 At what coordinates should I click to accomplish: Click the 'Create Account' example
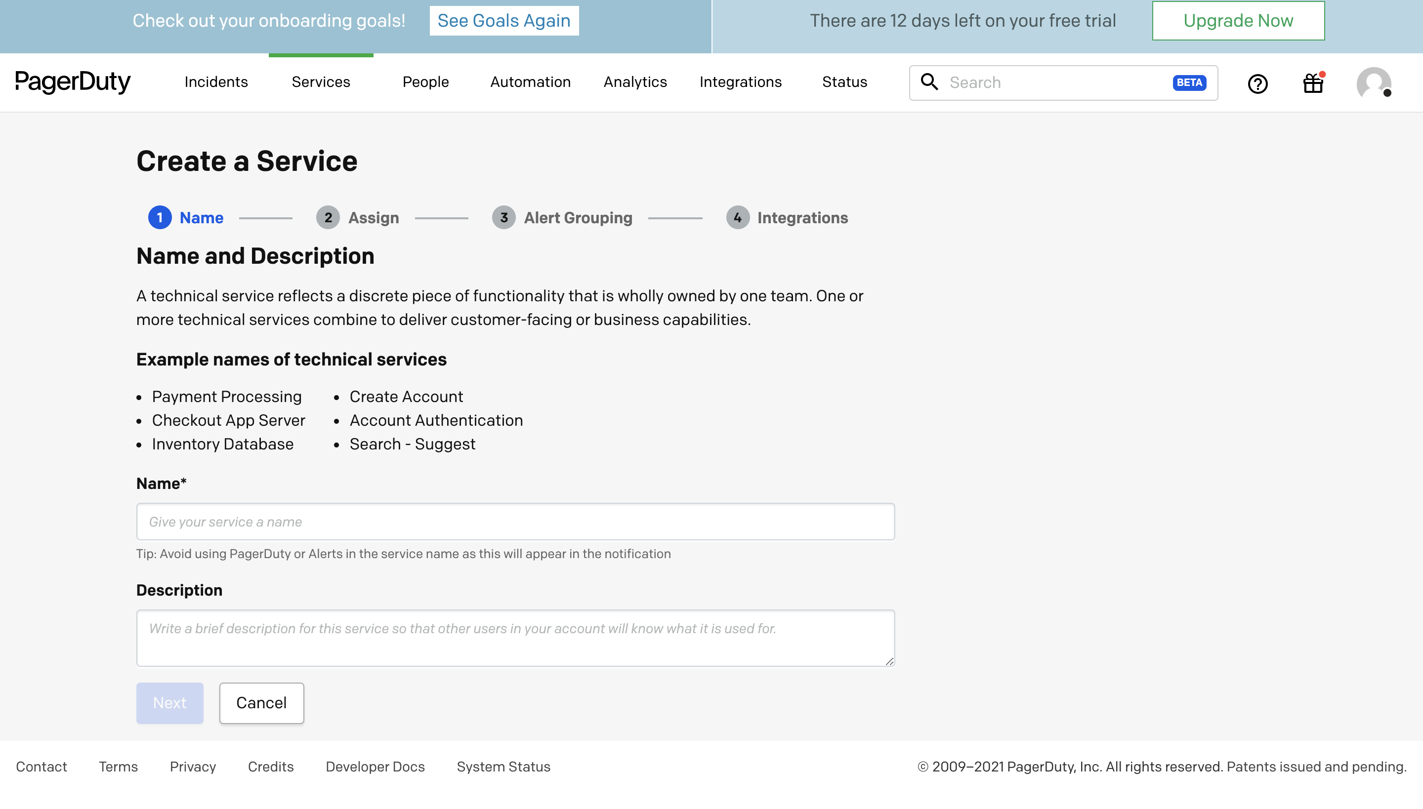point(406,397)
